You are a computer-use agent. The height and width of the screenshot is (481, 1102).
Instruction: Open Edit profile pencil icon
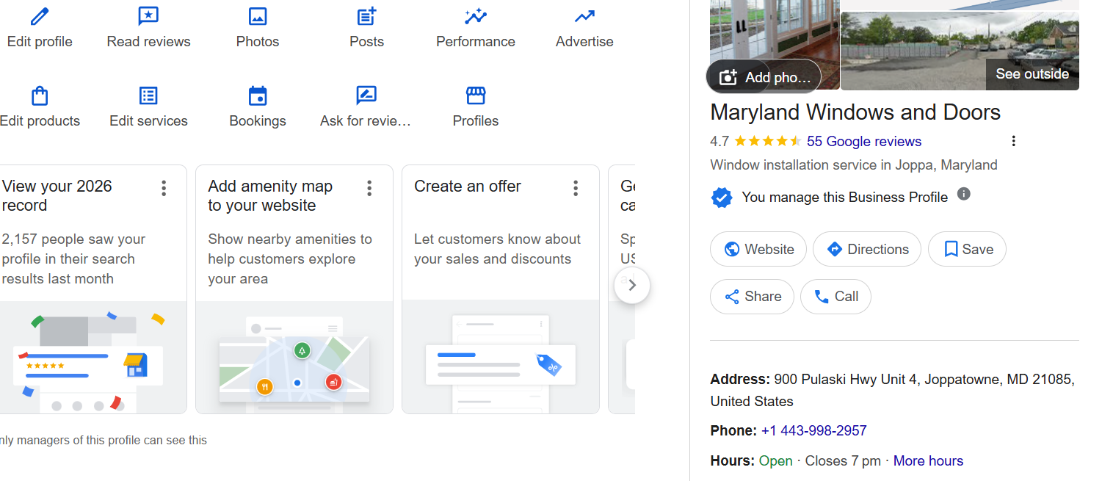tap(40, 16)
